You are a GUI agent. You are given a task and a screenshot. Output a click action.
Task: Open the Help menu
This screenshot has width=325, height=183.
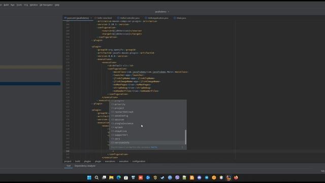(x=57, y=5)
